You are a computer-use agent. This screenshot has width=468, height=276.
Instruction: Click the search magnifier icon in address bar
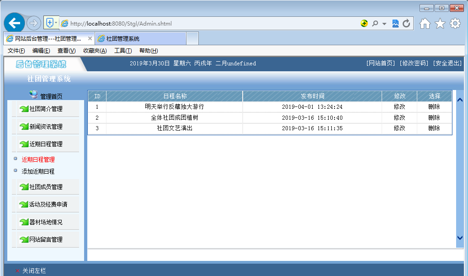[x=375, y=23]
